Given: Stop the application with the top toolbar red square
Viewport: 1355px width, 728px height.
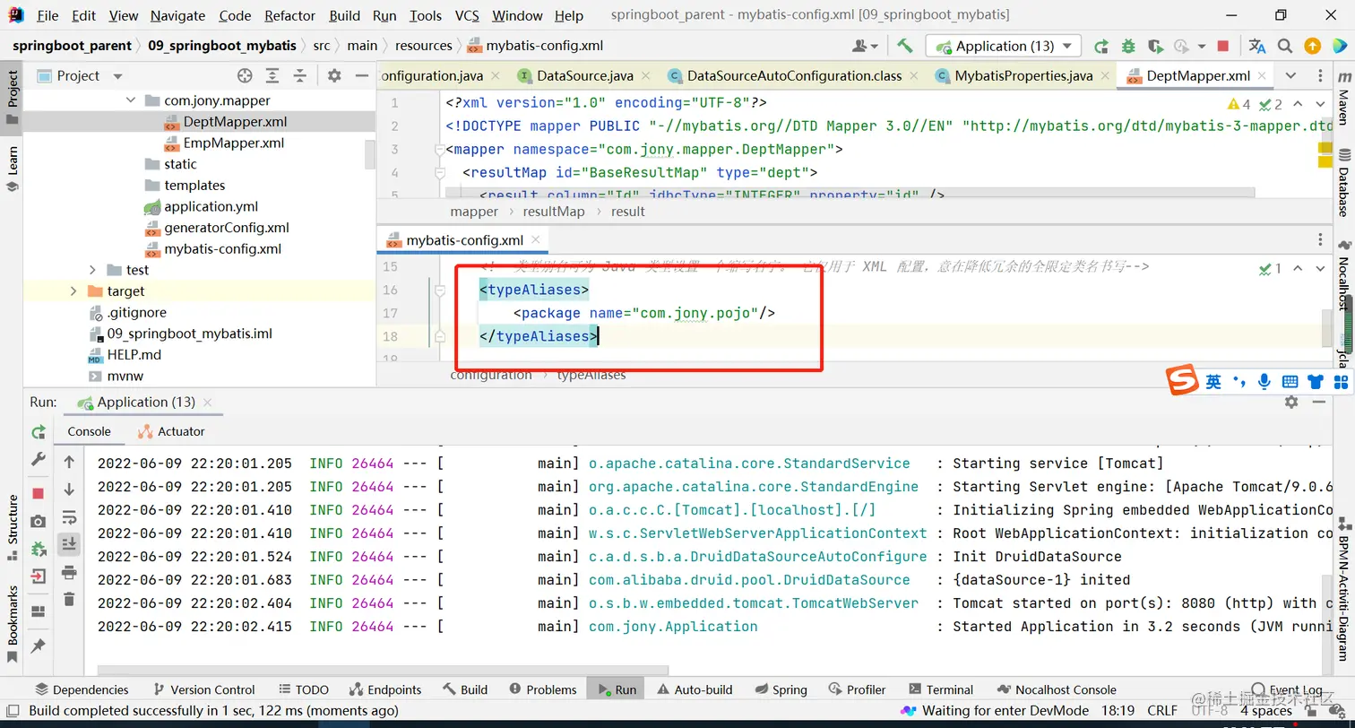Looking at the screenshot, I should [1223, 46].
